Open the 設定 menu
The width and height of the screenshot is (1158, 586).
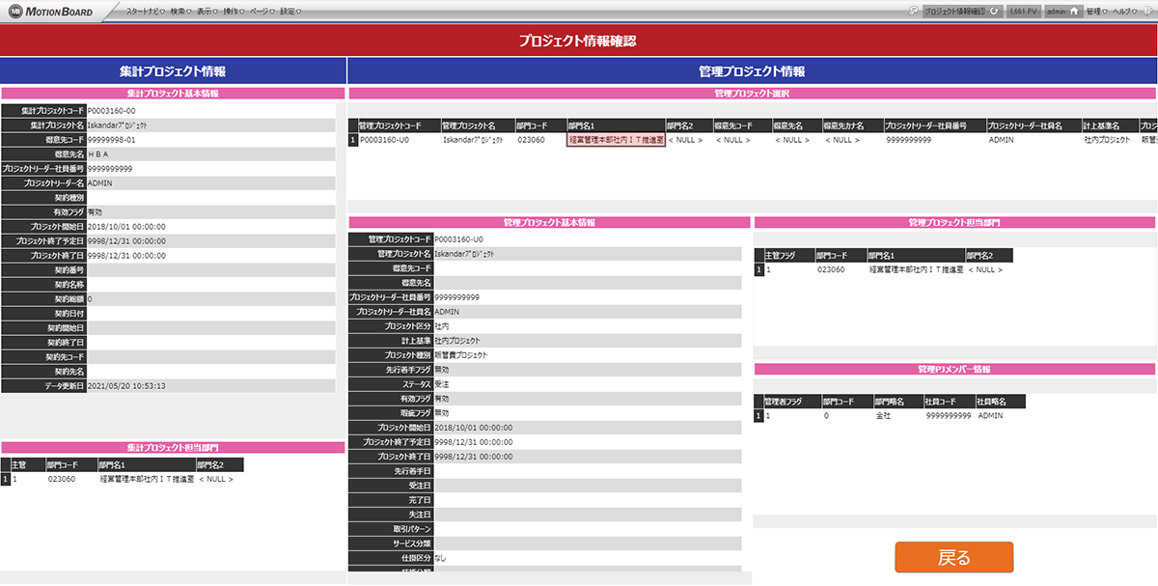click(289, 12)
